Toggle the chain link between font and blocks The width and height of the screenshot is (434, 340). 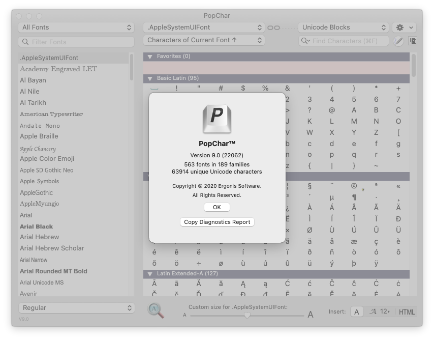tap(274, 27)
